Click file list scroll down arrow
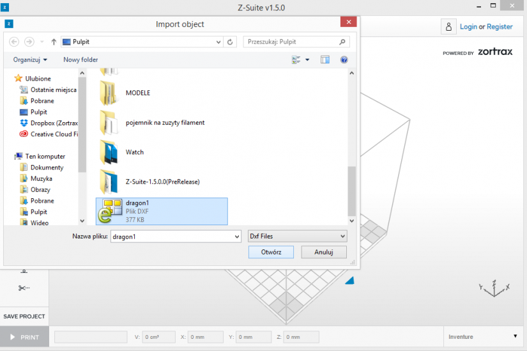 click(x=351, y=221)
